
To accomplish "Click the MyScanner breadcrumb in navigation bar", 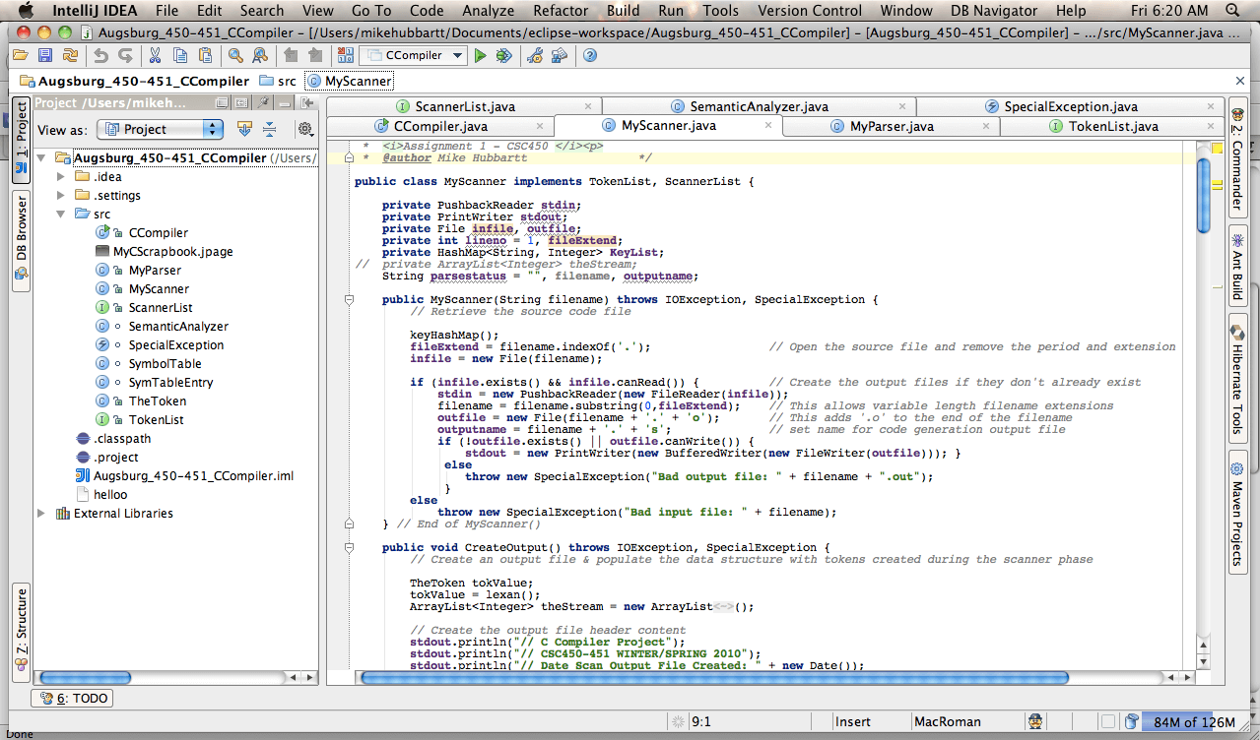I will (350, 81).
